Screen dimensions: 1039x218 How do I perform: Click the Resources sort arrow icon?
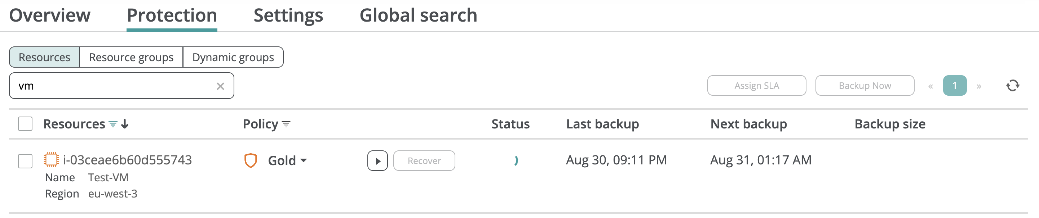125,124
